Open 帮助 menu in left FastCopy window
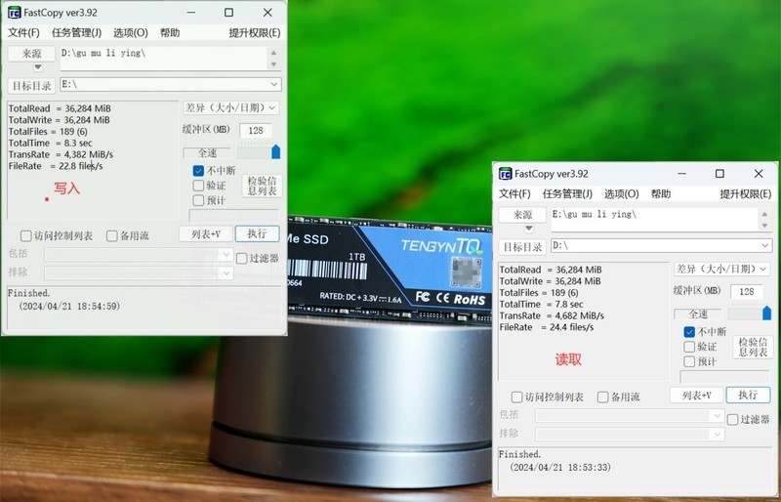The image size is (781, 502). pyautogui.click(x=170, y=33)
